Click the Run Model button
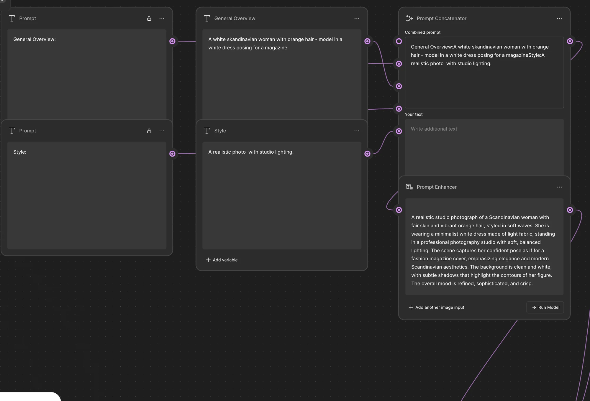 [x=545, y=307]
